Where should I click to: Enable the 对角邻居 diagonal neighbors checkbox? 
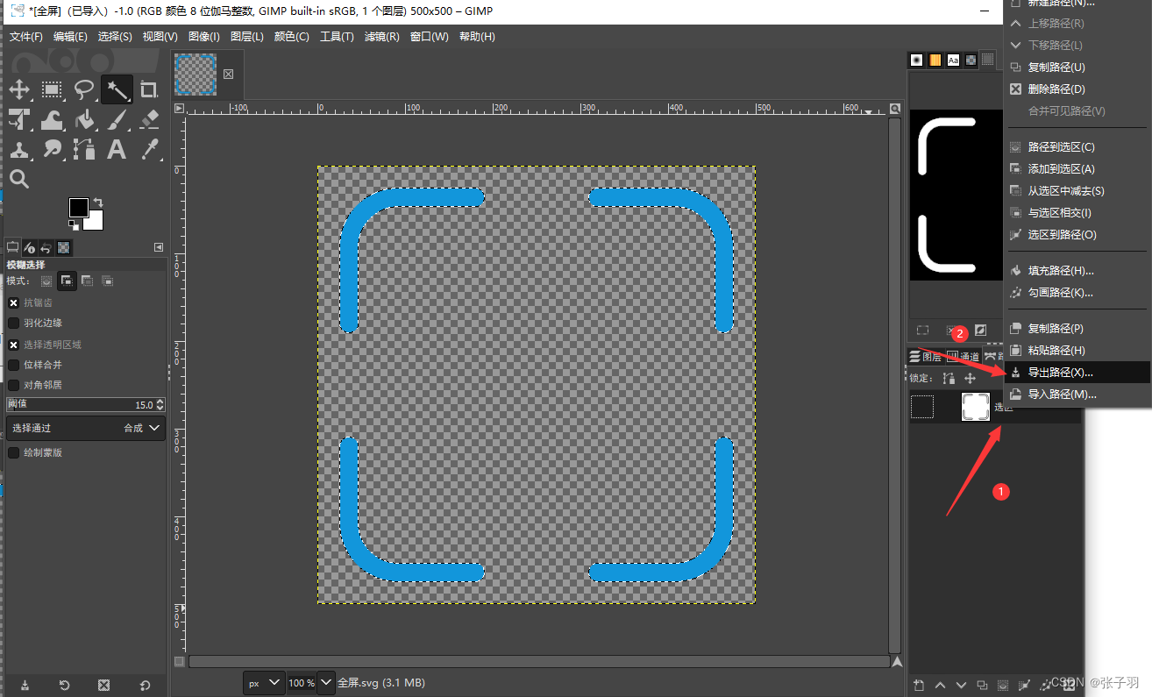click(13, 385)
